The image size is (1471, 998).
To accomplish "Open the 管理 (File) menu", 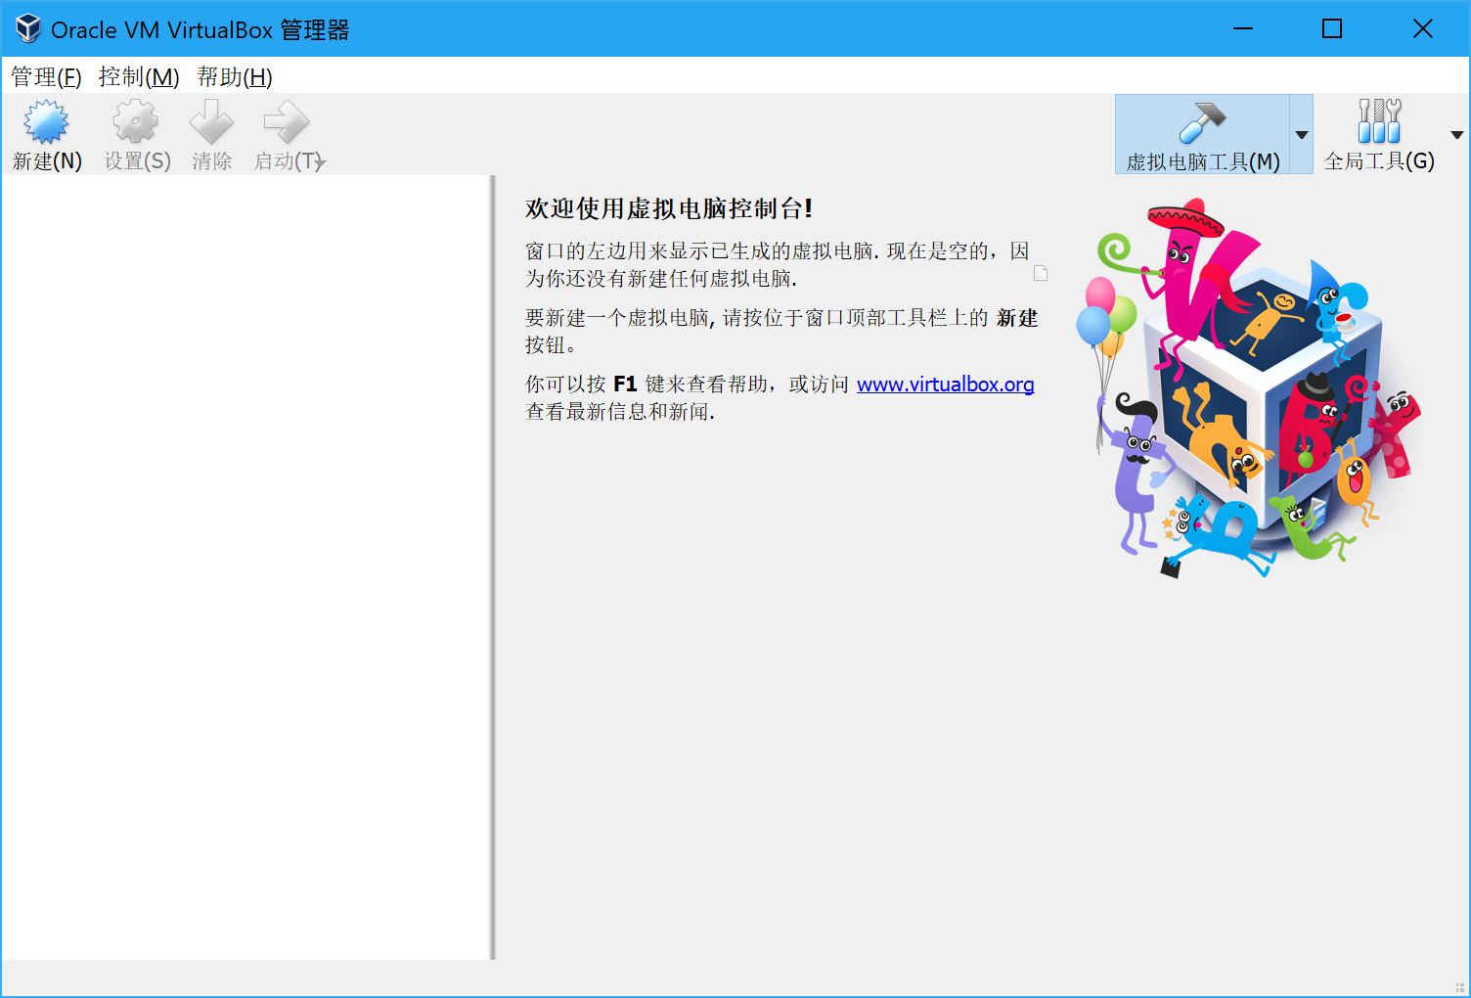I will coord(46,76).
